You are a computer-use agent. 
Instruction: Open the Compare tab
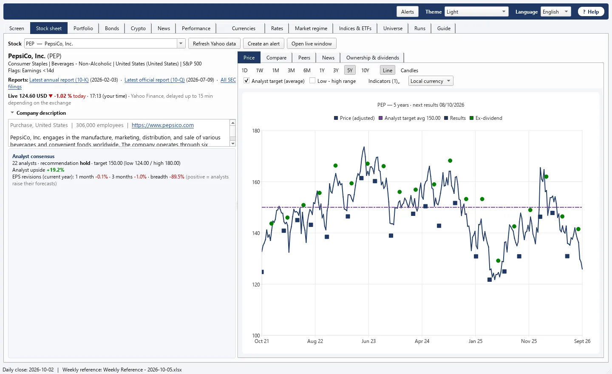(276, 58)
